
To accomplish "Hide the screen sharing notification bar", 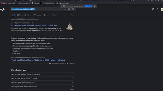I will point(95,6).
